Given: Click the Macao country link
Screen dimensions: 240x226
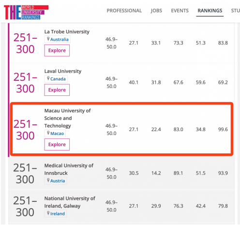Looking at the screenshot, I should [57, 134].
